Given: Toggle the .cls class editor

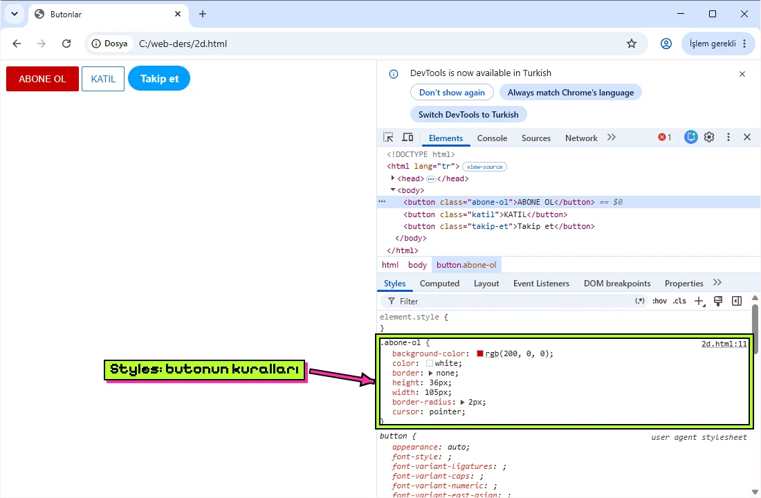Looking at the screenshot, I should [x=679, y=301].
